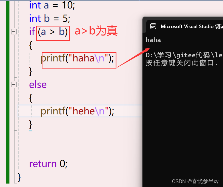Click the condition '(a > b)' in code
223x187 pixels.
click(53, 32)
